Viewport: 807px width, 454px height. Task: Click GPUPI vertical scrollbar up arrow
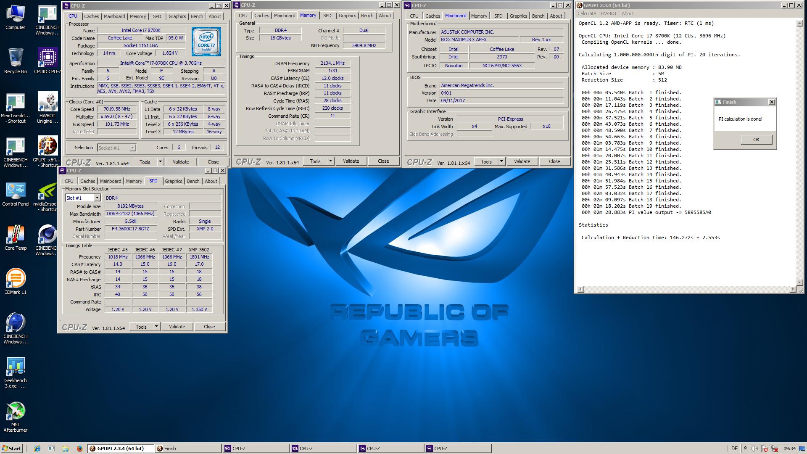[799, 24]
